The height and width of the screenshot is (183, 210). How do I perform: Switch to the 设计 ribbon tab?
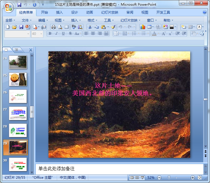click(74, 12)
